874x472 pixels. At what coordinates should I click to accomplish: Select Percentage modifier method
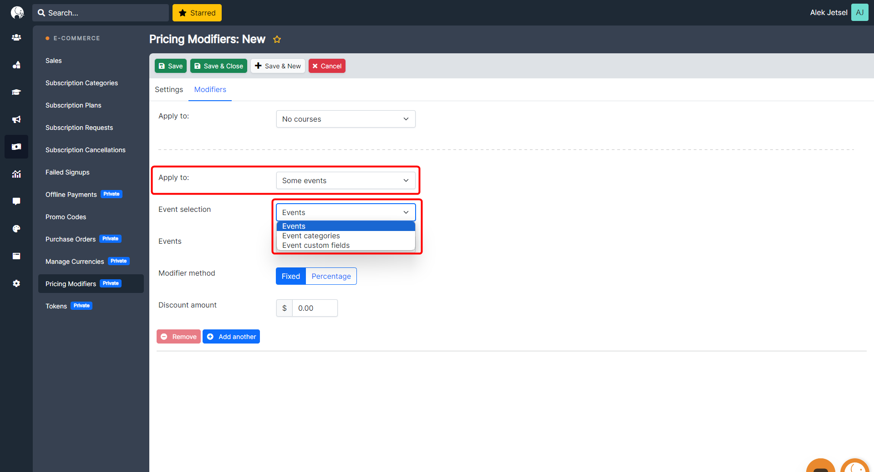pos(331,276)
